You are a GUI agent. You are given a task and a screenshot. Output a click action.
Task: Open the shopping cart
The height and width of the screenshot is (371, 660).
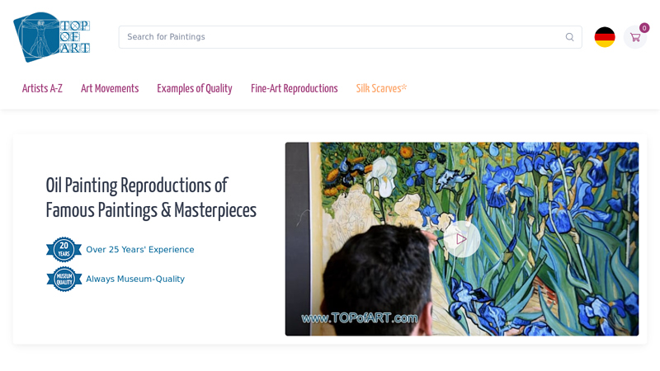[634, 38]
